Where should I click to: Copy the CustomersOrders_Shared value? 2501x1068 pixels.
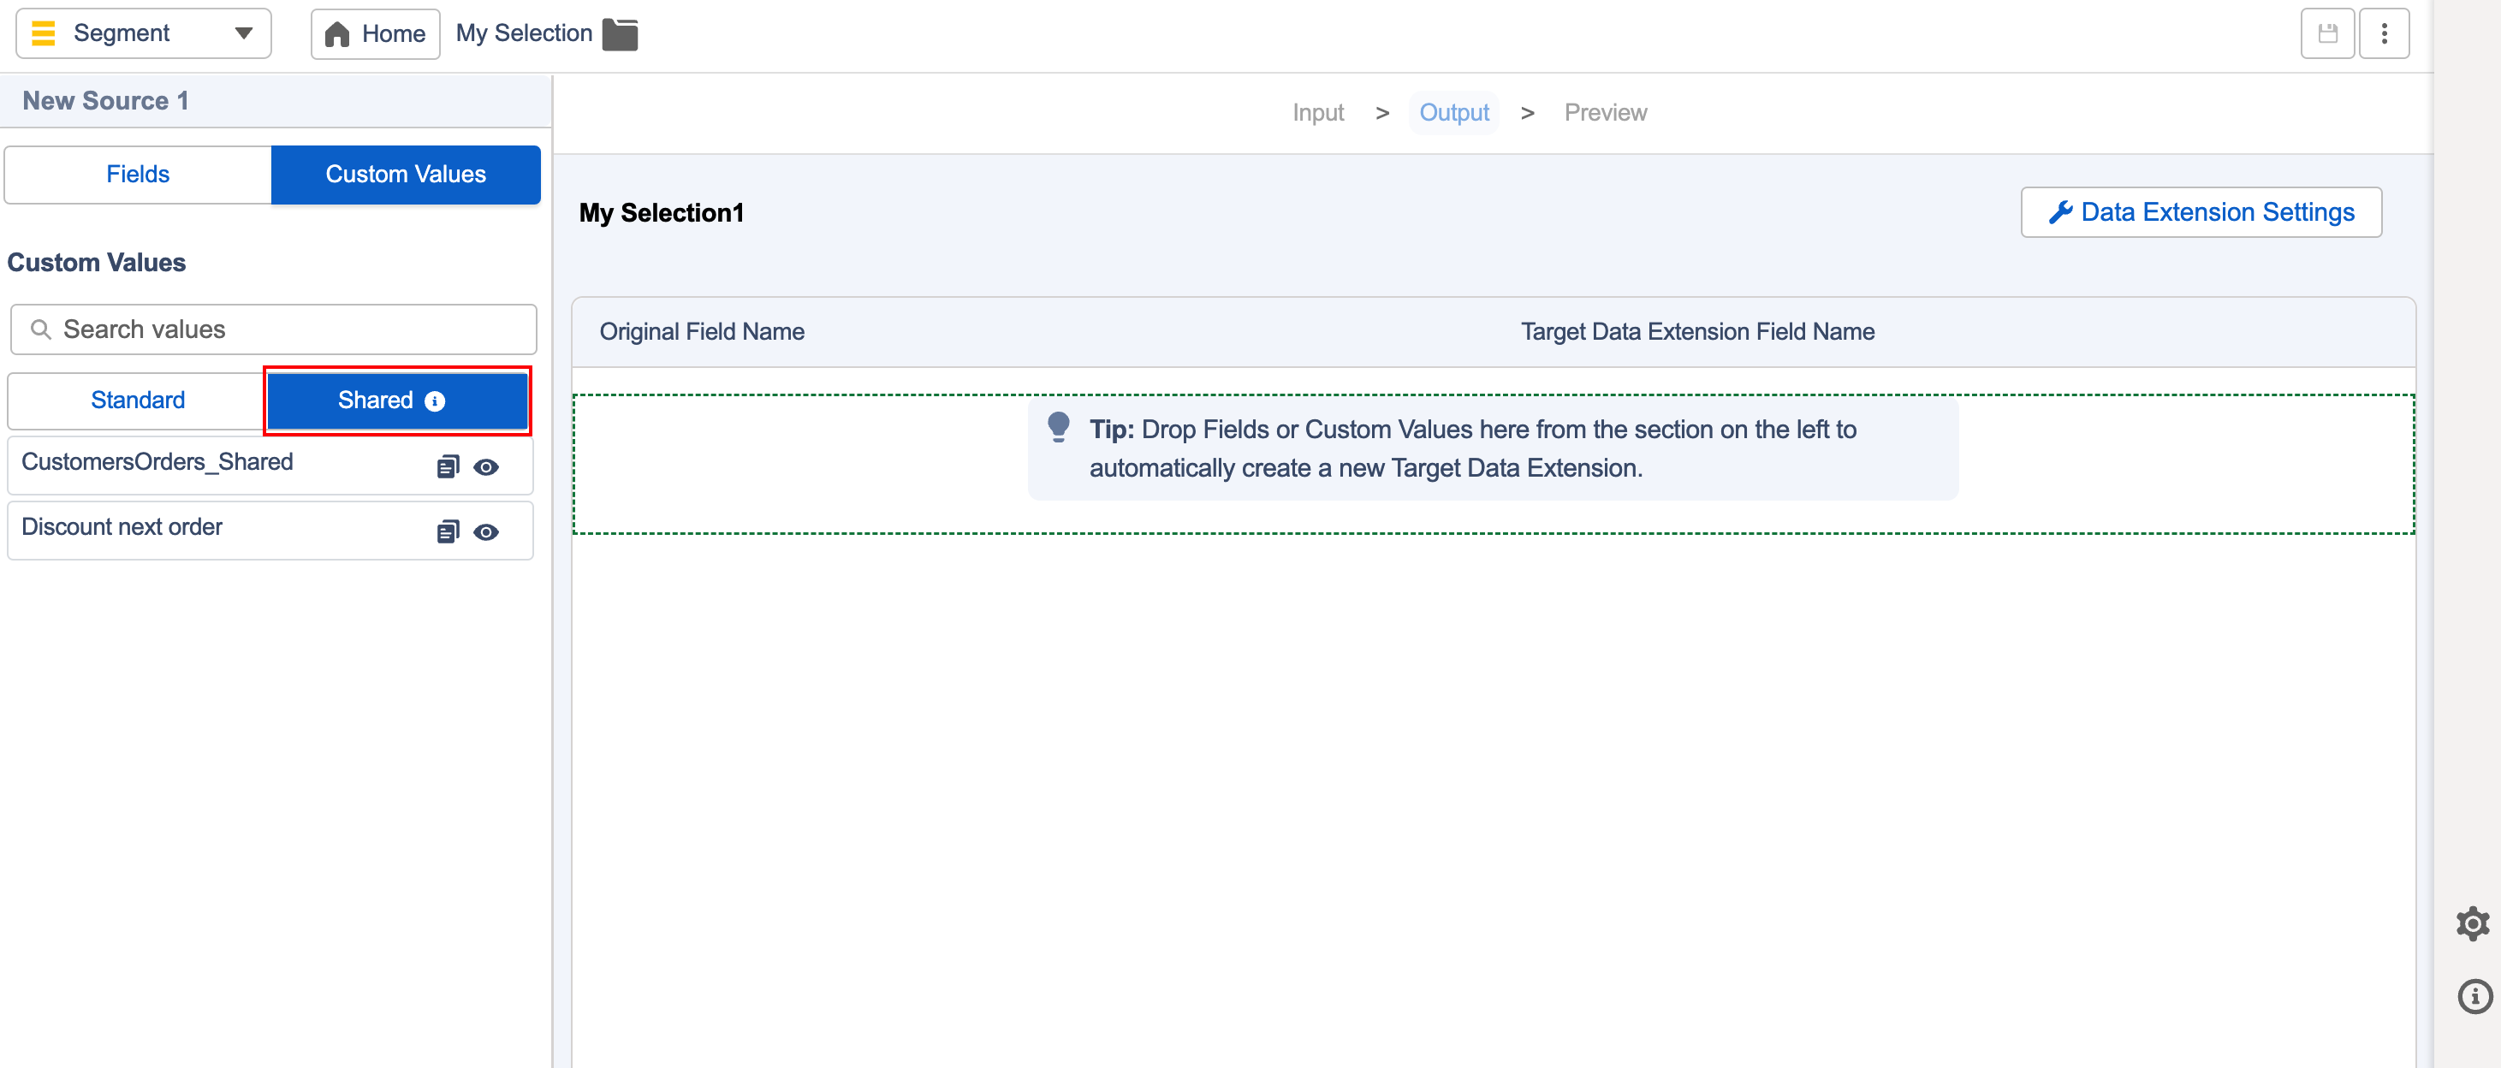(448, 467)
